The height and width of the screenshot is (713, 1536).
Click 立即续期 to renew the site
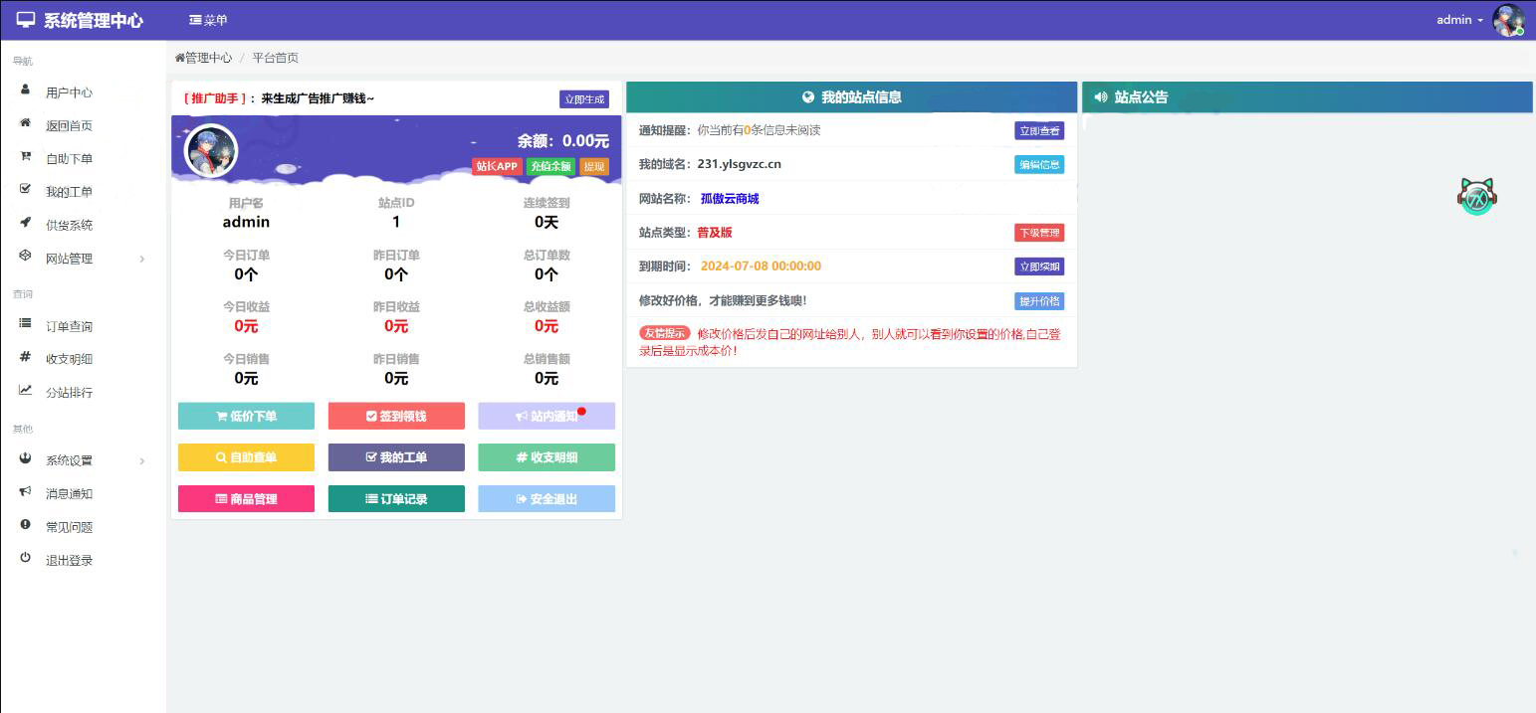(1038, 266)
